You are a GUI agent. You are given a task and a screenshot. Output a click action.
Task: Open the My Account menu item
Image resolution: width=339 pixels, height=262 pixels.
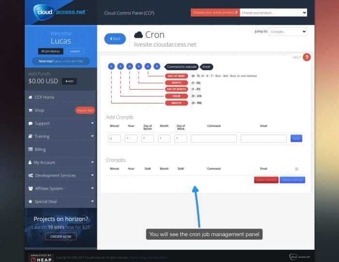click(61, 162)
